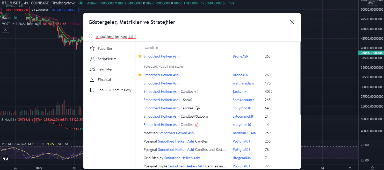This screenshot has width=384, height=170.
Task: Open collymcd10 author link on locked Candles row
Action: pyautogui.click(x=242, y=125)
